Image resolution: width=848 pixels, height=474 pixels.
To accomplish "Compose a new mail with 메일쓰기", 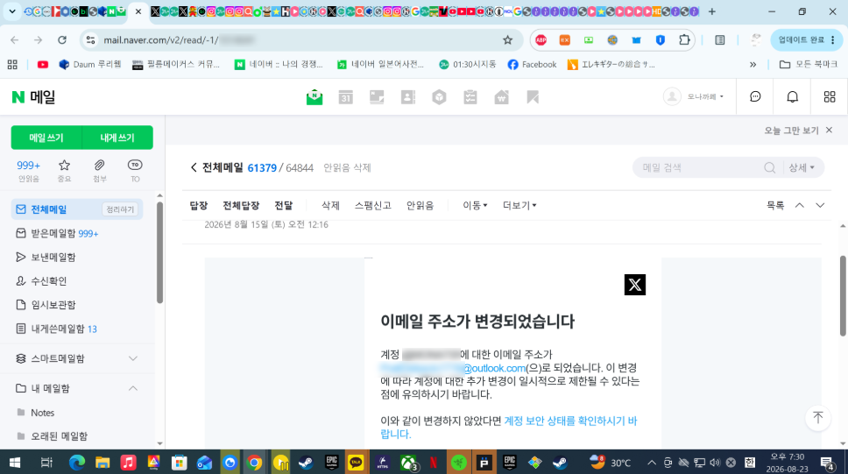I will [46, 138].
